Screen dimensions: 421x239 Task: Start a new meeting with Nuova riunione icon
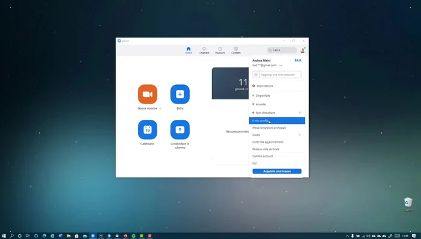tap(148, 94)
